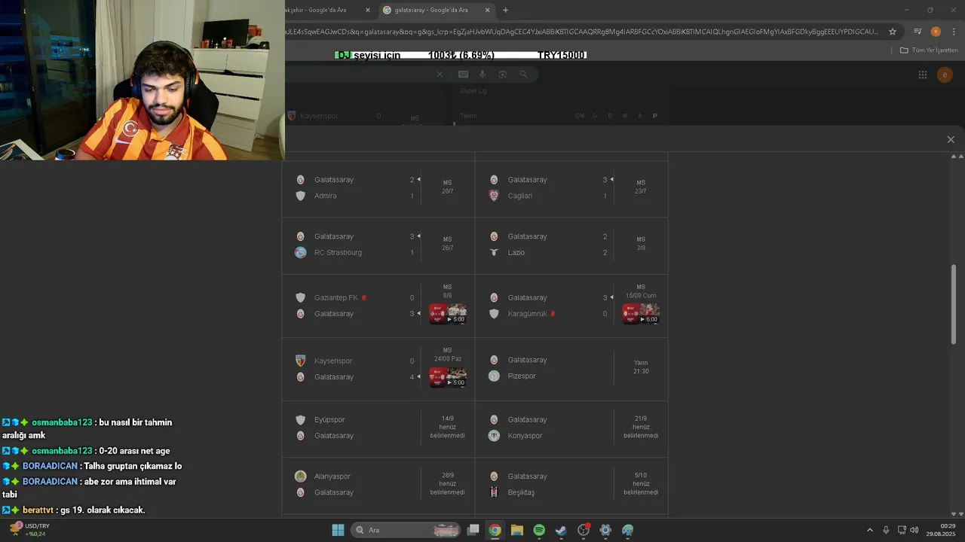The image size is (965, 542).
Task: Open the Eyüpspor vs Galatasaray fixture
Action: 378,428
